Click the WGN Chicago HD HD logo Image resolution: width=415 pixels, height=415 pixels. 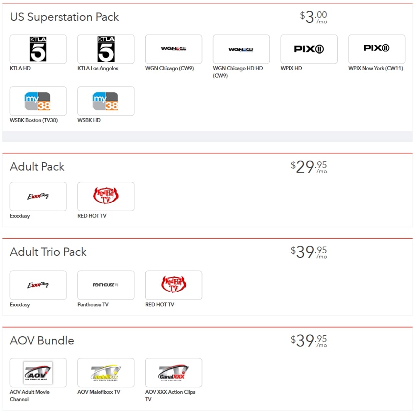tap(241, 49)
